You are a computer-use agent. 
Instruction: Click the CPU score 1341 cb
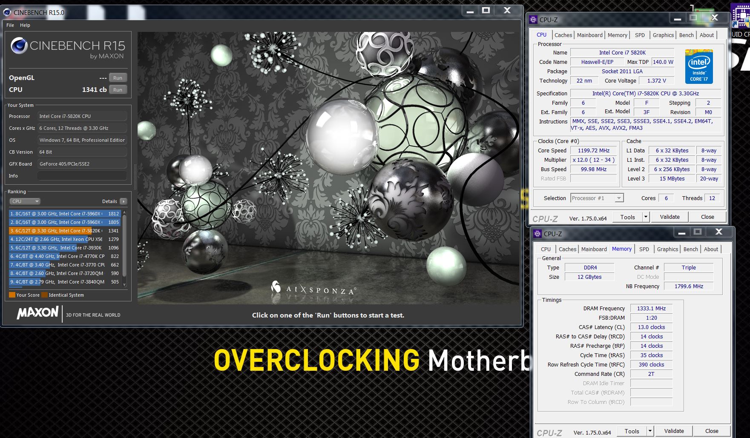tap(94, 90)
